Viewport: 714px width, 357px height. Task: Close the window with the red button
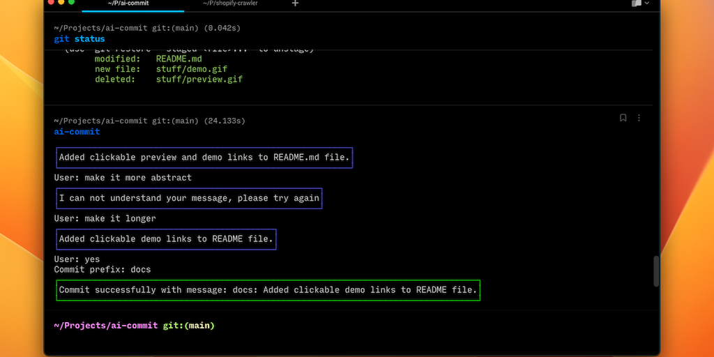[50, 2]
